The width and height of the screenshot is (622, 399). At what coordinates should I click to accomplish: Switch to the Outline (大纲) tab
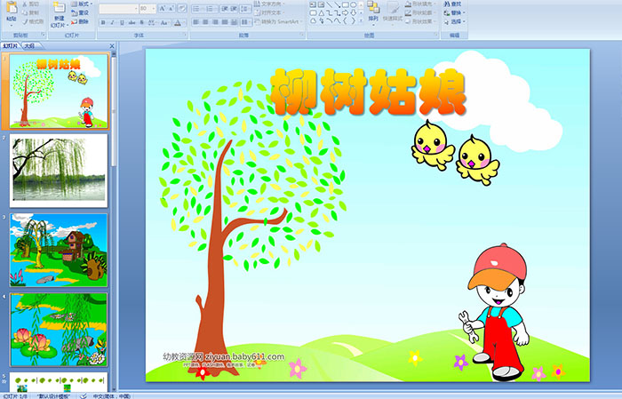click(x=28, y=46)
